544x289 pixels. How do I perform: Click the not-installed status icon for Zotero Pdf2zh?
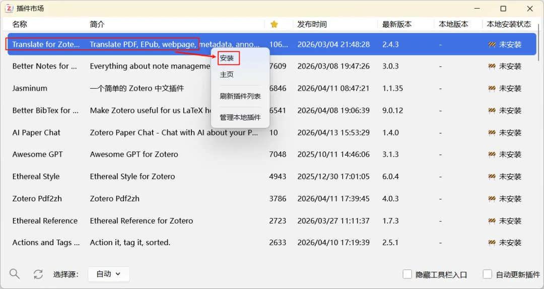[x=492, y=199]
